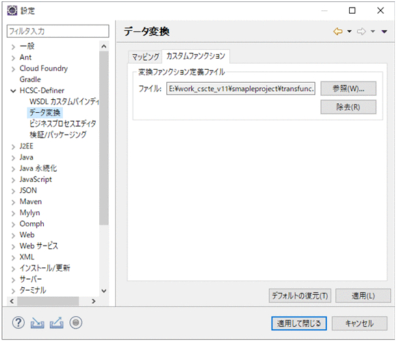Expand the Maven tree node
This screenshot has width=397, height=342.
click(x=13, y=202)
